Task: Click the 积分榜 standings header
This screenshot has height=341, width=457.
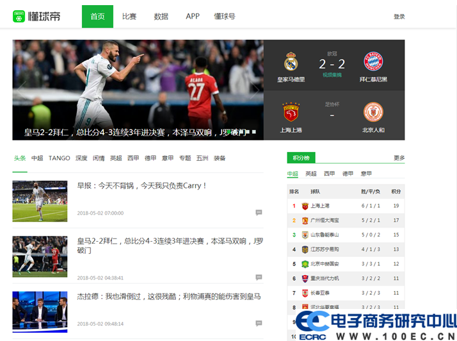Action: click(x=301, y=158)
